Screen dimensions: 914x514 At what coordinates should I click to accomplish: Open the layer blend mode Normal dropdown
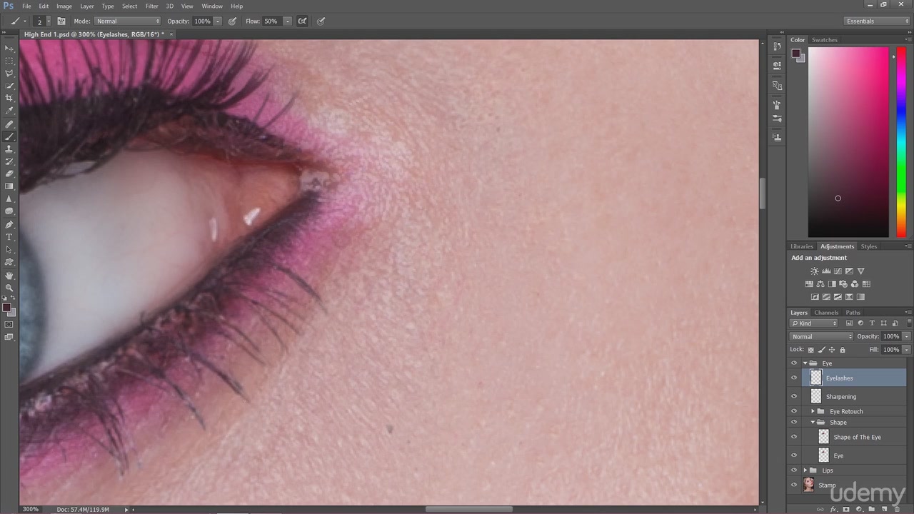tap(821, 336)
